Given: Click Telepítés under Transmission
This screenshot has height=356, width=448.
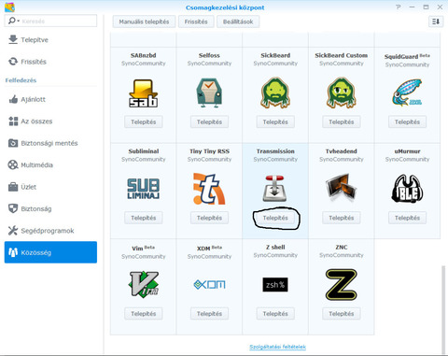Looking at the screenshot, I should coord(275,218).
